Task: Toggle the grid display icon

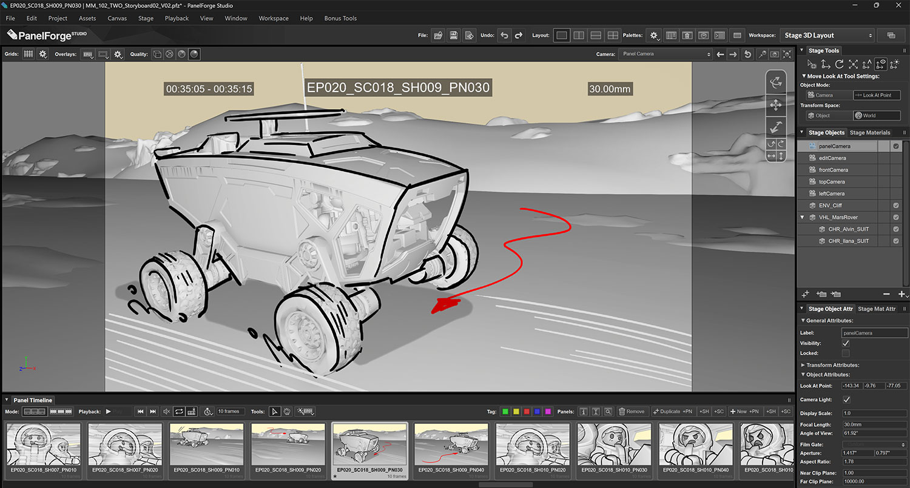Action: [x=29, y=54]
